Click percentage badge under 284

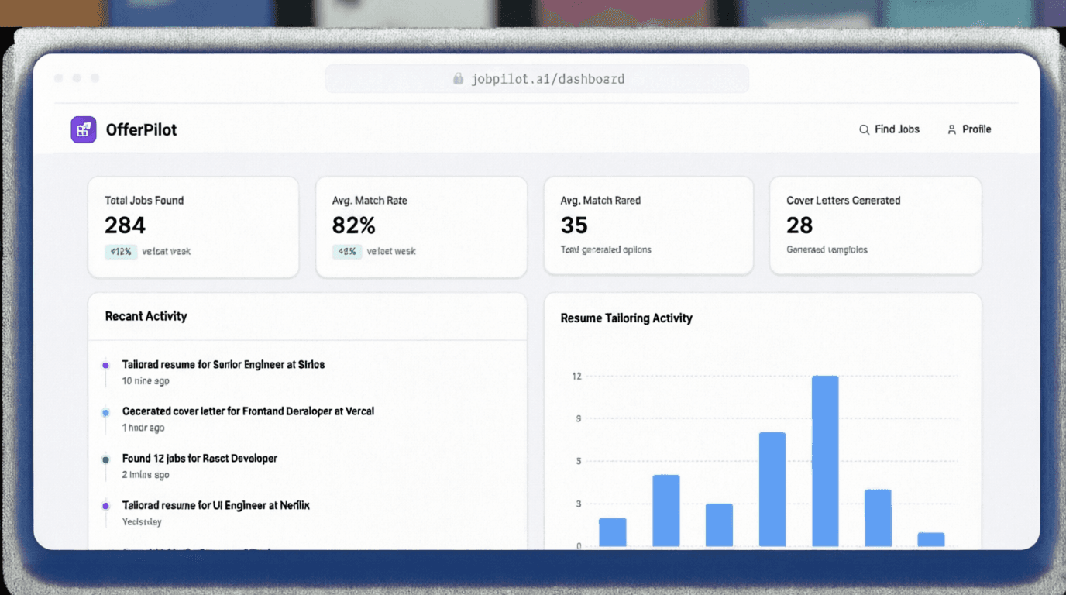121,252
